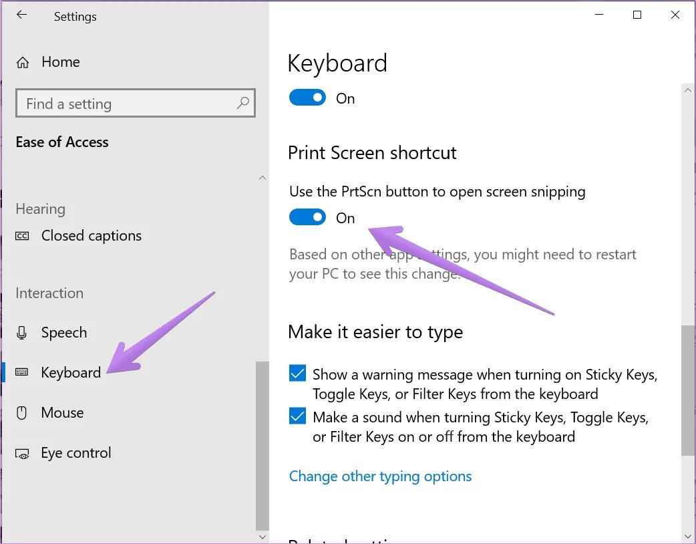Open the Mouse settings page
The image size is (696, 544).
(62, 413)
